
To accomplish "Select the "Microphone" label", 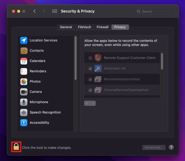I will [x=39, y=102].
